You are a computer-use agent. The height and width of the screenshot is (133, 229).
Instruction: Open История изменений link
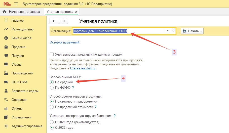tap(65, 42)
